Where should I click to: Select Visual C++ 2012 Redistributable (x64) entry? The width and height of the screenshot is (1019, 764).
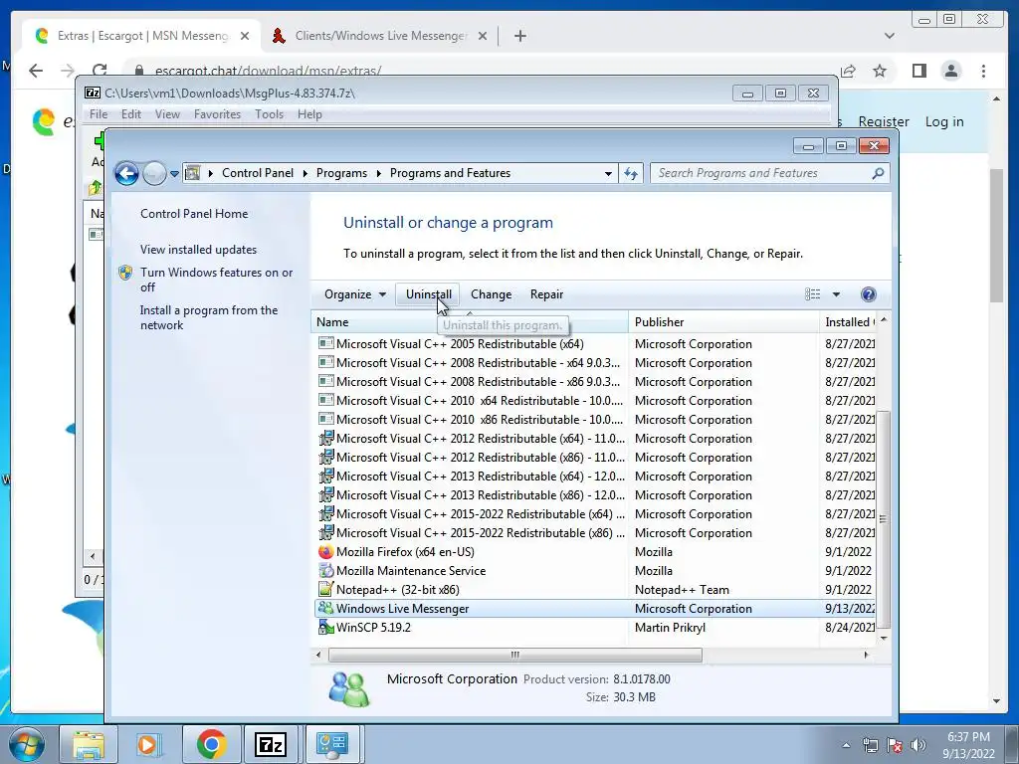pos(481,439)
